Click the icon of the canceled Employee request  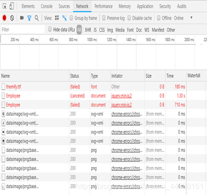click(3, 96)
